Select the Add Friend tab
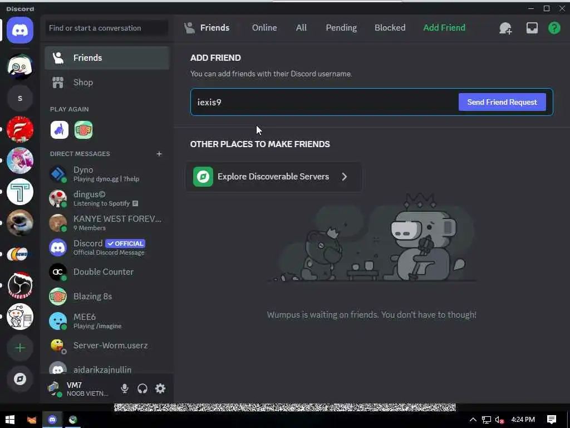 pyautogui.click(x=444, y=28)
